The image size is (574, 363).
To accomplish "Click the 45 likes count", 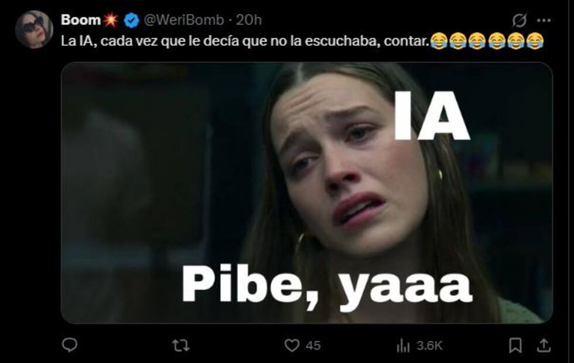I will pos(313,345).
